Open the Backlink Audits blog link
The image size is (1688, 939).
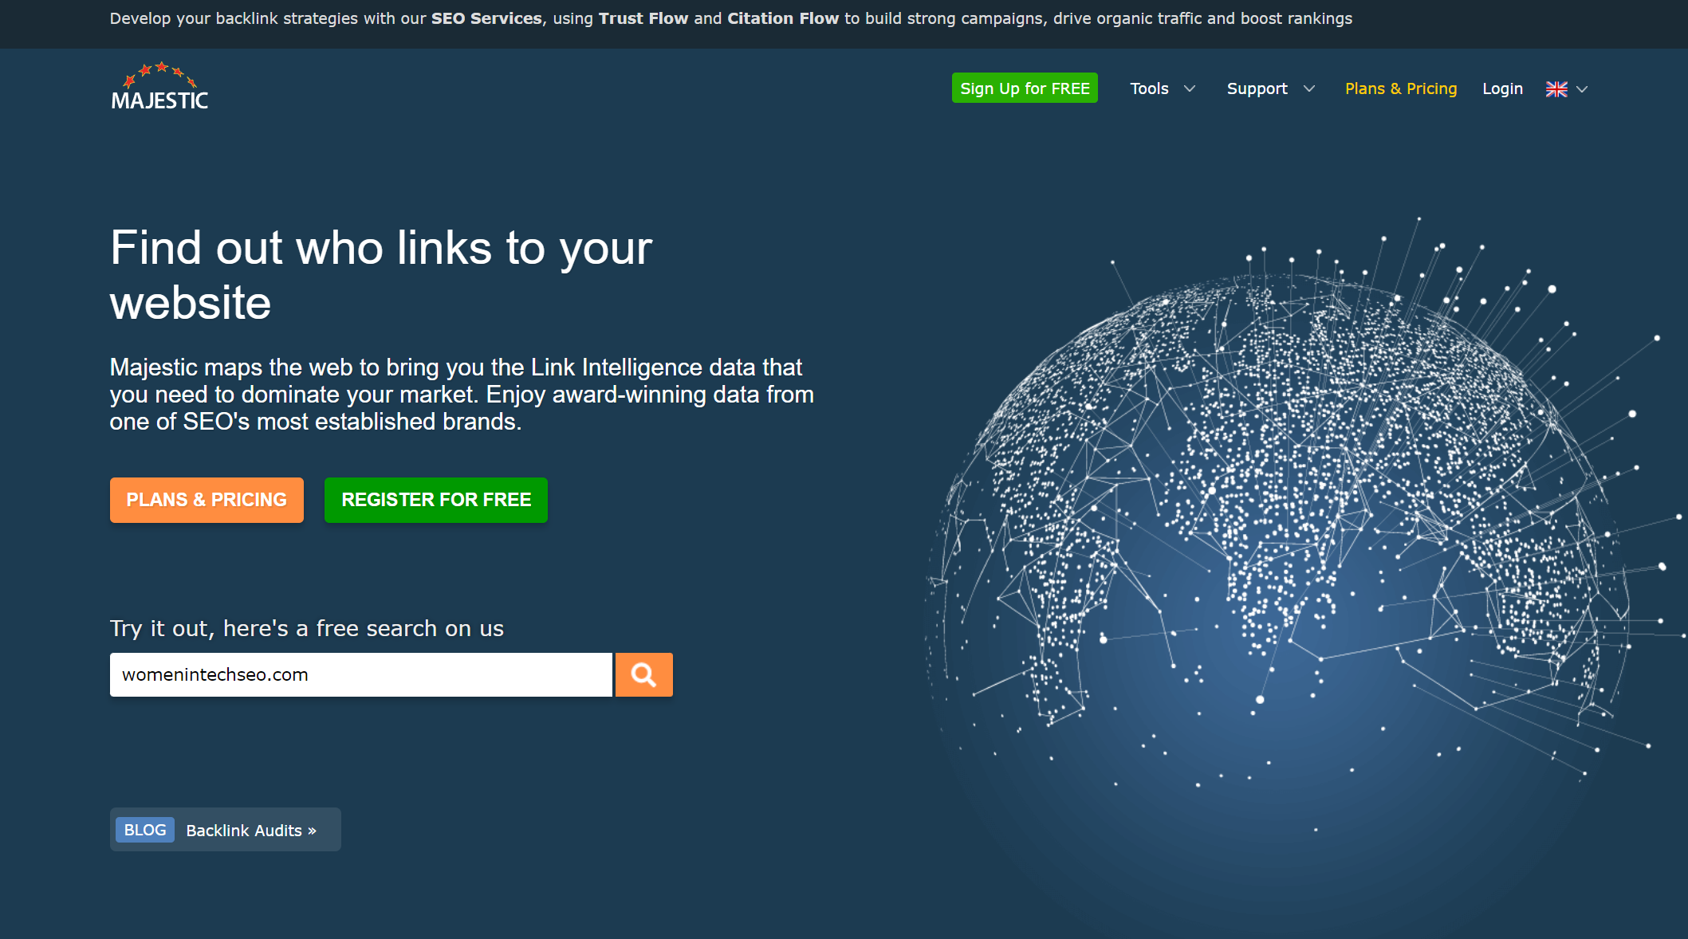pos(250,831)
